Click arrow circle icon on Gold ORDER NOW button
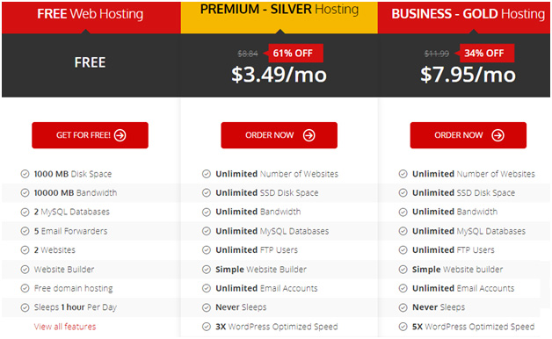 point(498,135)
